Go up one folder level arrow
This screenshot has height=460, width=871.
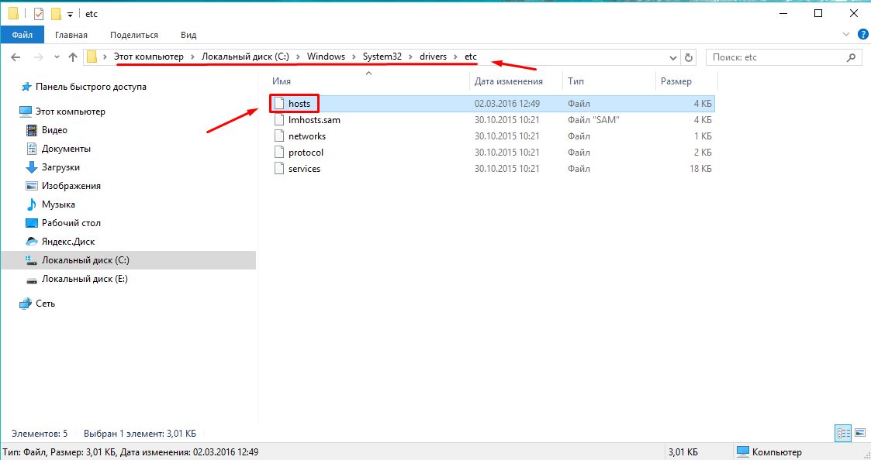click(x=73, y=57)
